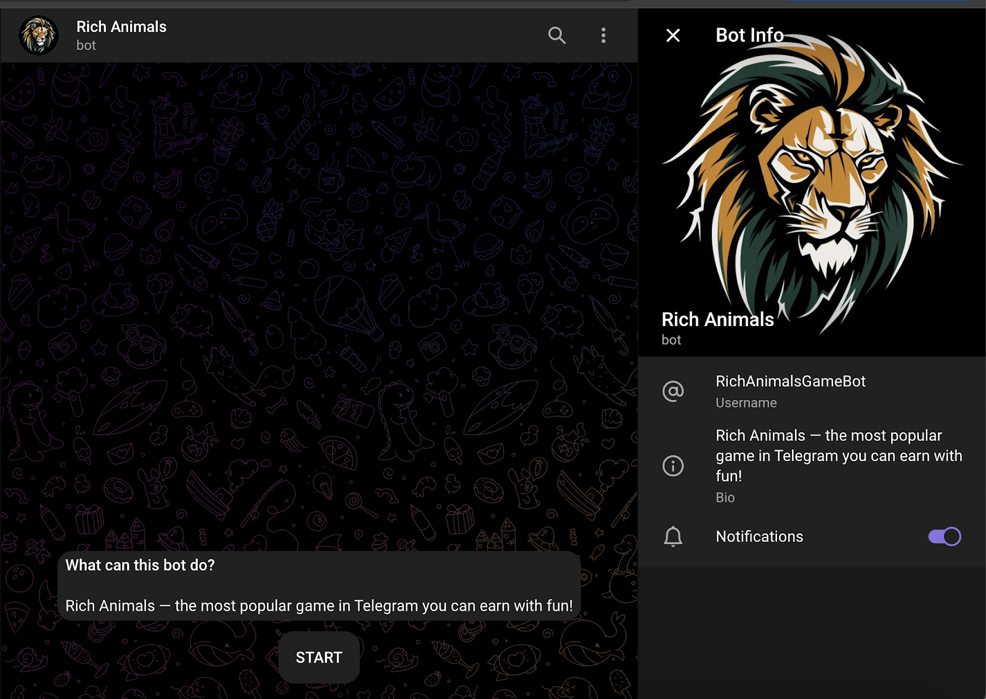Open the three-dot chat options menu
The height and width of the screenshot is (699, 986).
(x=603, y=35)
